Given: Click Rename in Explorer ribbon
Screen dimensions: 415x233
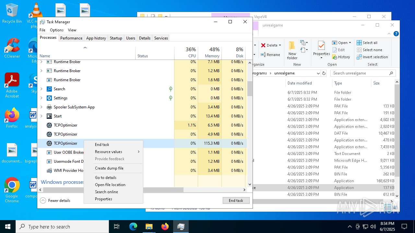Looking at the screenshot, I should tap(270, 55).
